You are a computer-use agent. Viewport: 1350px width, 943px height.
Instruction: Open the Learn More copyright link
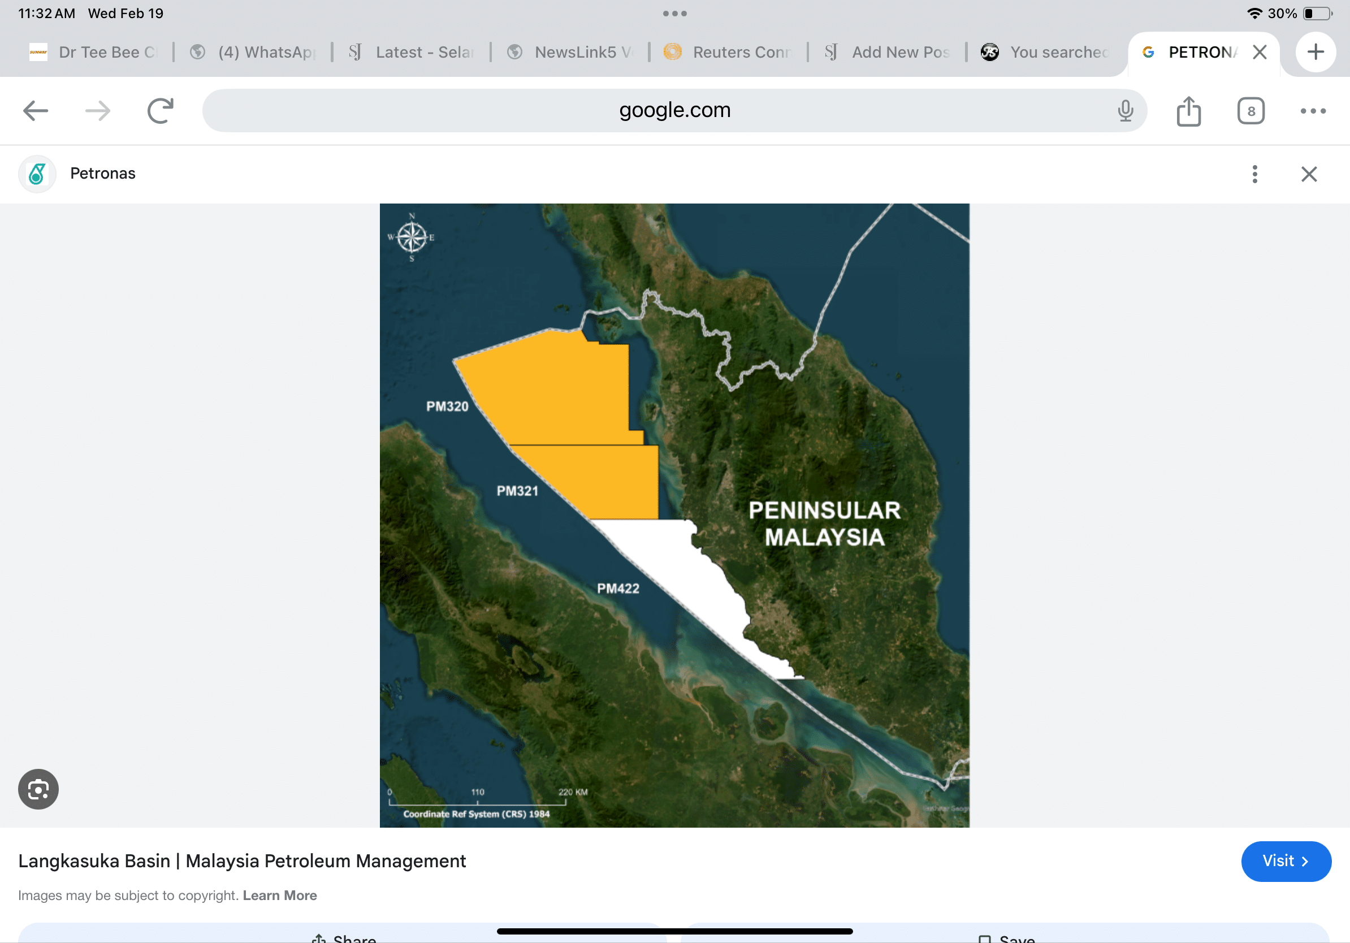coord(280,895)
